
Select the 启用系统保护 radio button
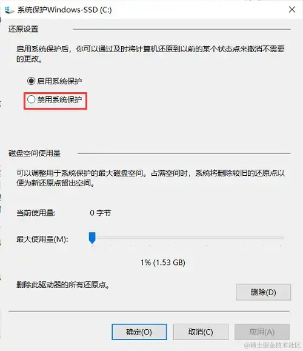point(31,81)
